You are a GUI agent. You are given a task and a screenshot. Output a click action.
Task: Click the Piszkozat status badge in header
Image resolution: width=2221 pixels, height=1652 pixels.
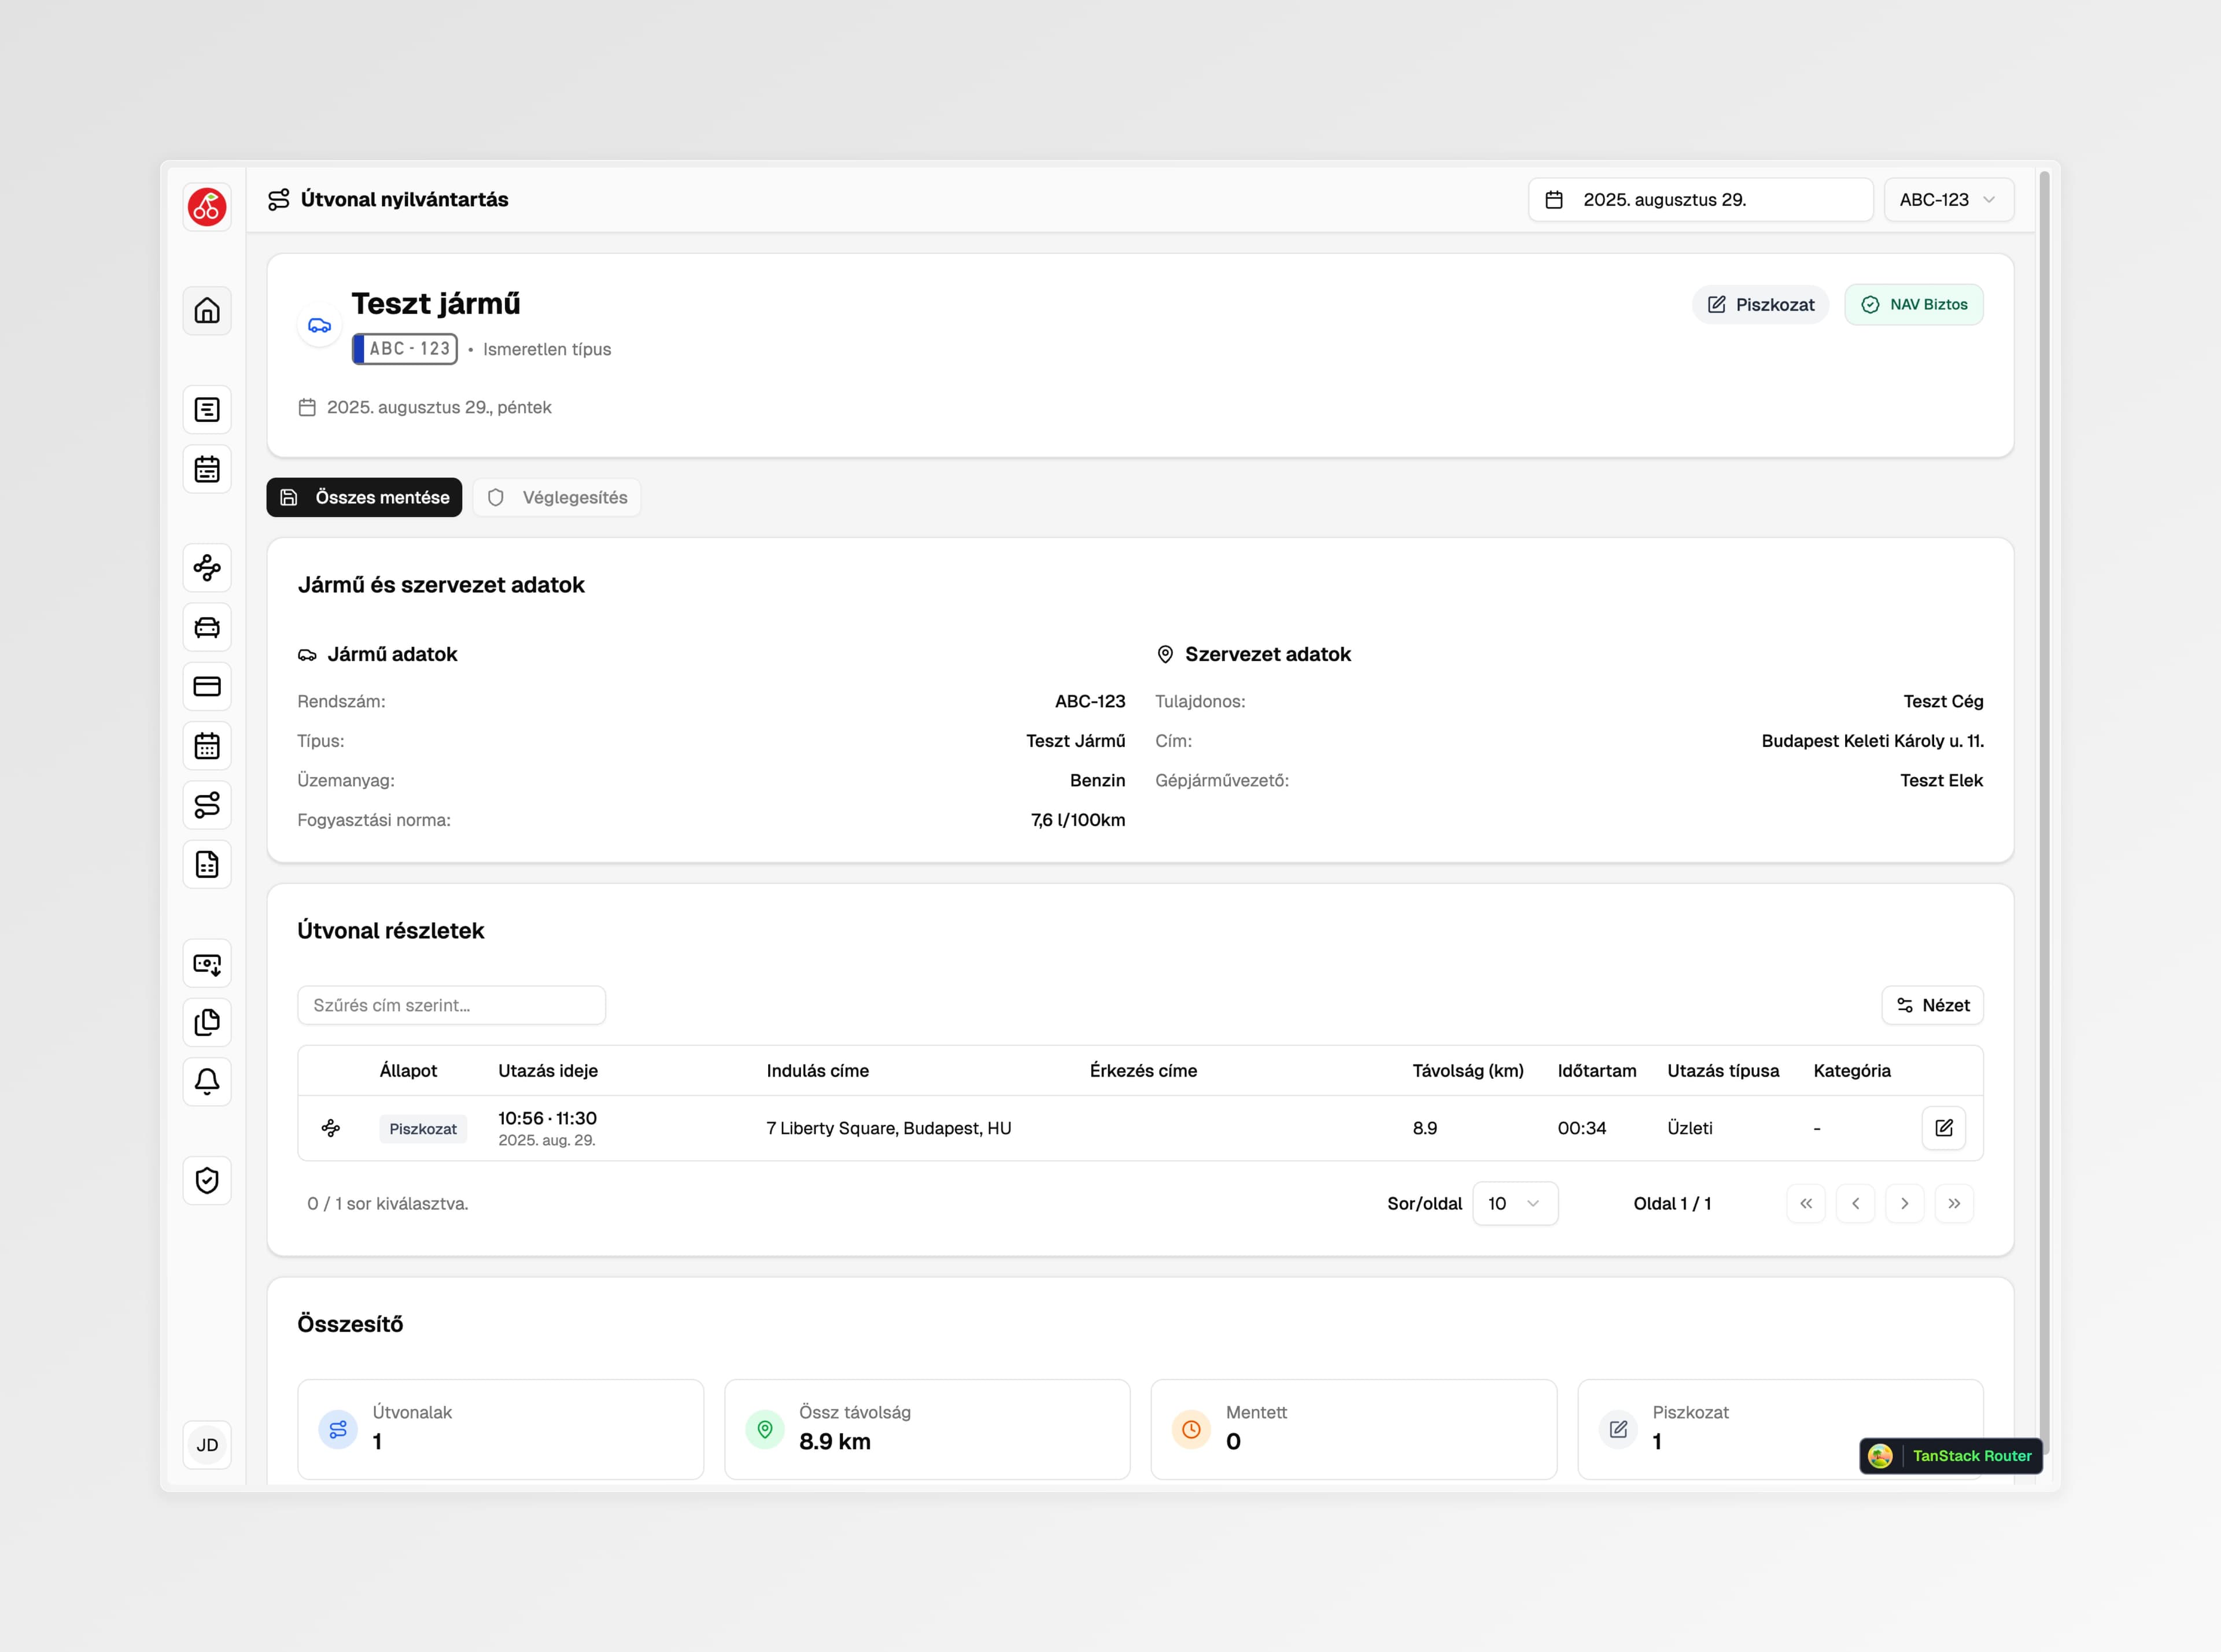(x=1760, y=305)
